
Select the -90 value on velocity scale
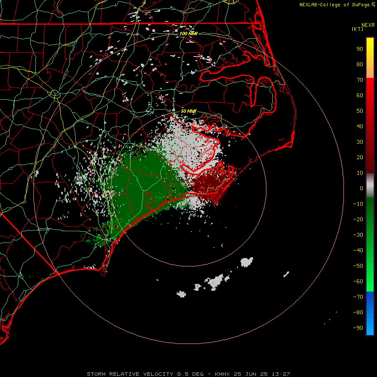[358, 328]
